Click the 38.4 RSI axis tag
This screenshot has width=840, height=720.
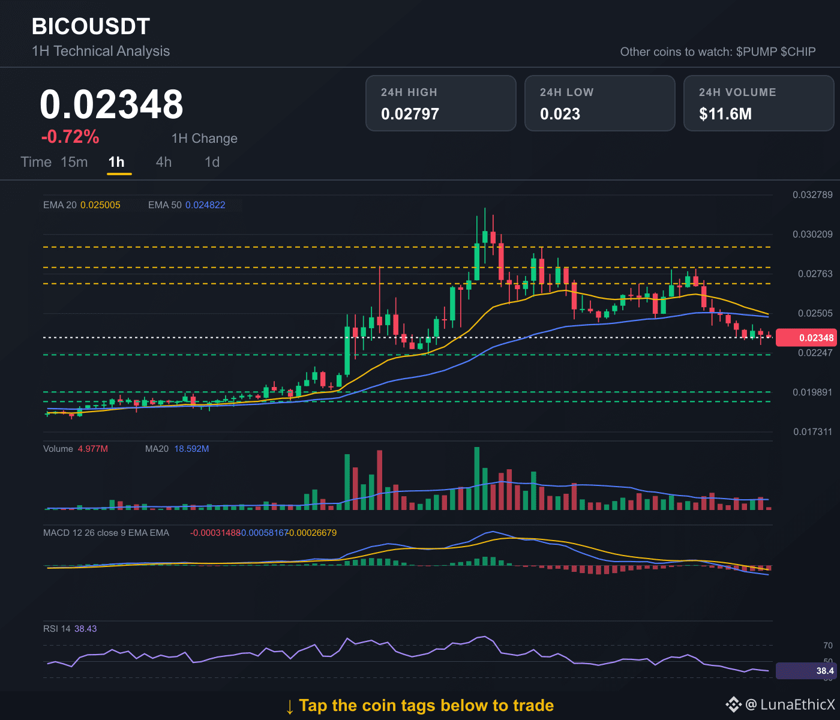[806, 671]
